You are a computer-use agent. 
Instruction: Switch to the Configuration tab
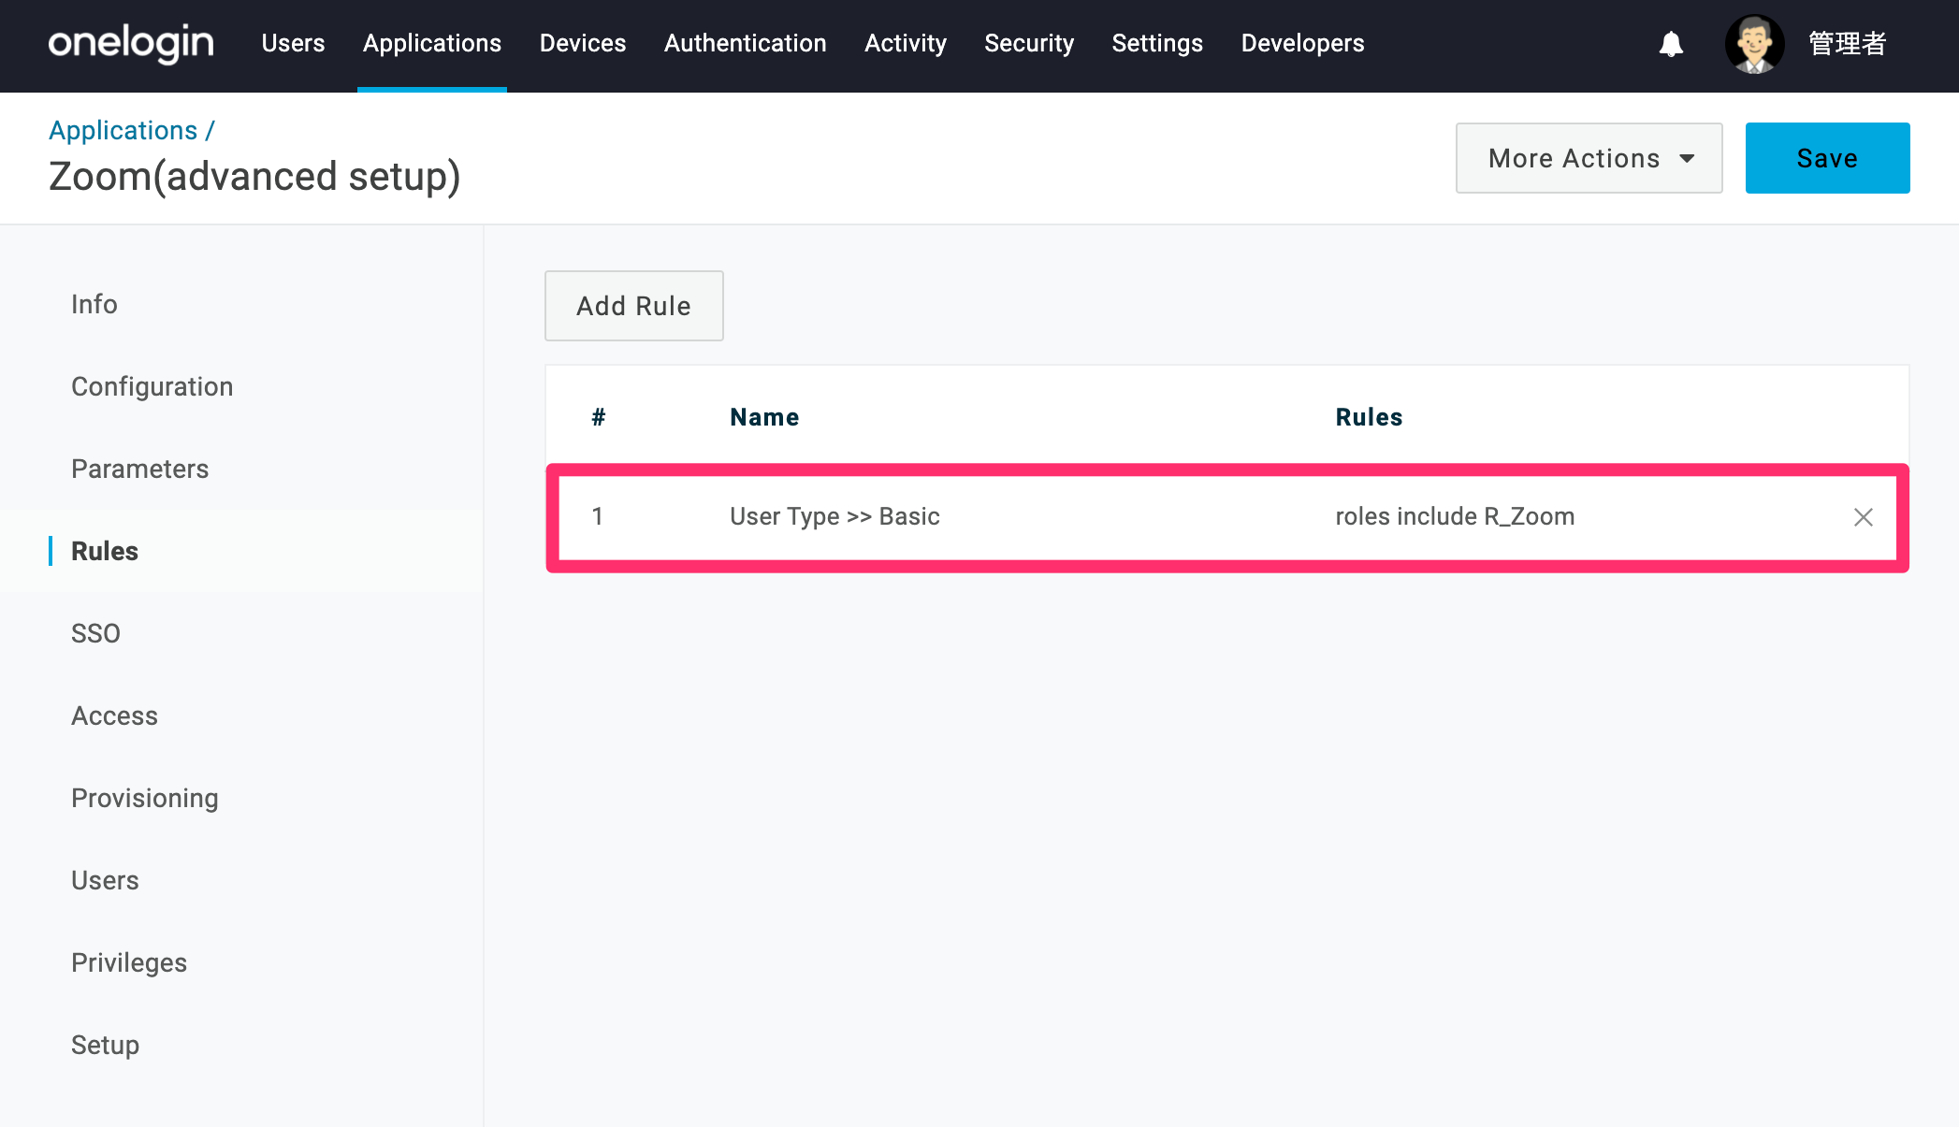click(x=152, y=386)
